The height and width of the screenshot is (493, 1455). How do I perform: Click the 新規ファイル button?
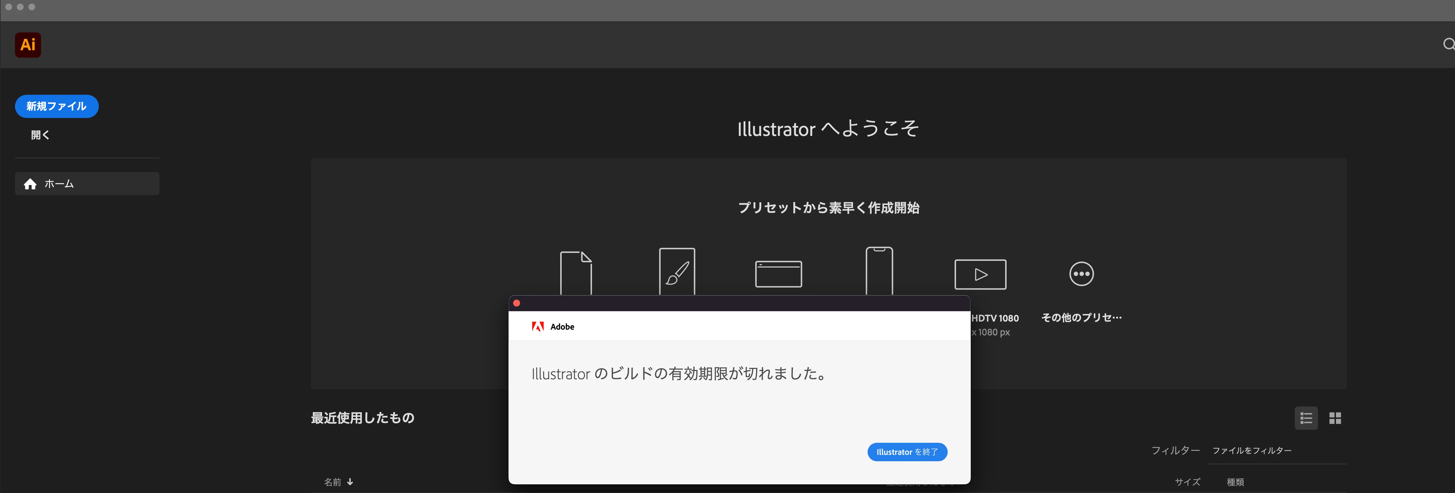[x=56, y=106]
